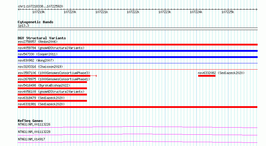Click NTNG1|NM_014917 gene label
Viewport: 266px width, 146px height.
click(31, 139)
